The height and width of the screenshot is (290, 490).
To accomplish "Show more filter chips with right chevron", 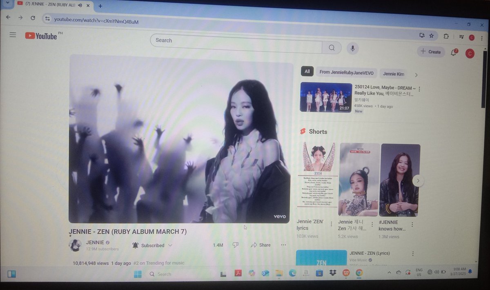I will tap(416, 75).
